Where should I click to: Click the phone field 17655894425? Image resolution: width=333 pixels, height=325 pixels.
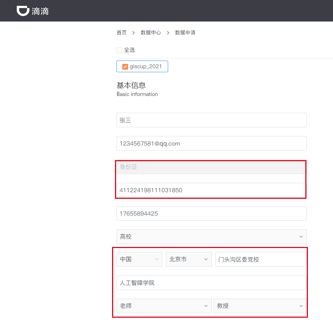pos(211,213)
